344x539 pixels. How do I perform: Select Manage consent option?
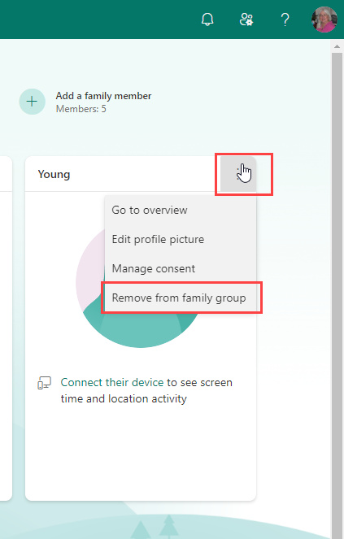(x=154, y=268)
